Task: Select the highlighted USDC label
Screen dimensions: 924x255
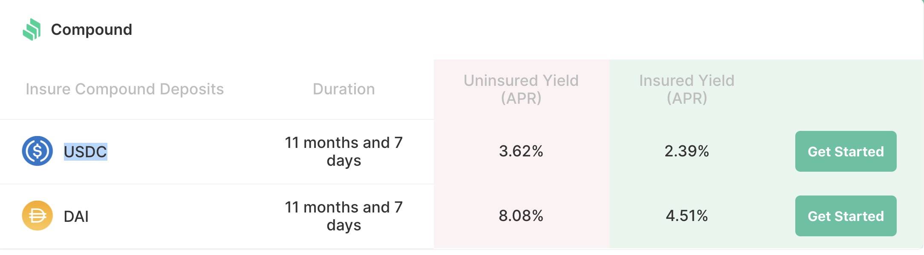Action: click(85, 152)
